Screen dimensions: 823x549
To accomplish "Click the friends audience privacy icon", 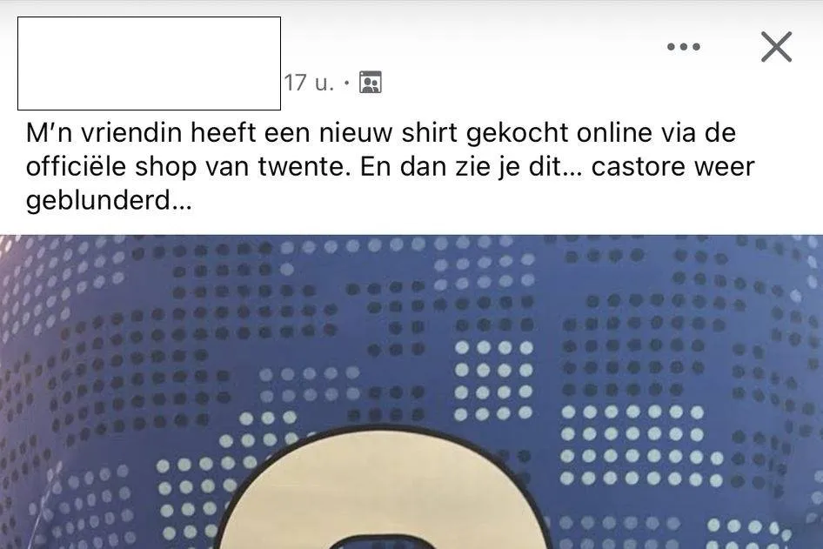I will (x=371, y=83).
